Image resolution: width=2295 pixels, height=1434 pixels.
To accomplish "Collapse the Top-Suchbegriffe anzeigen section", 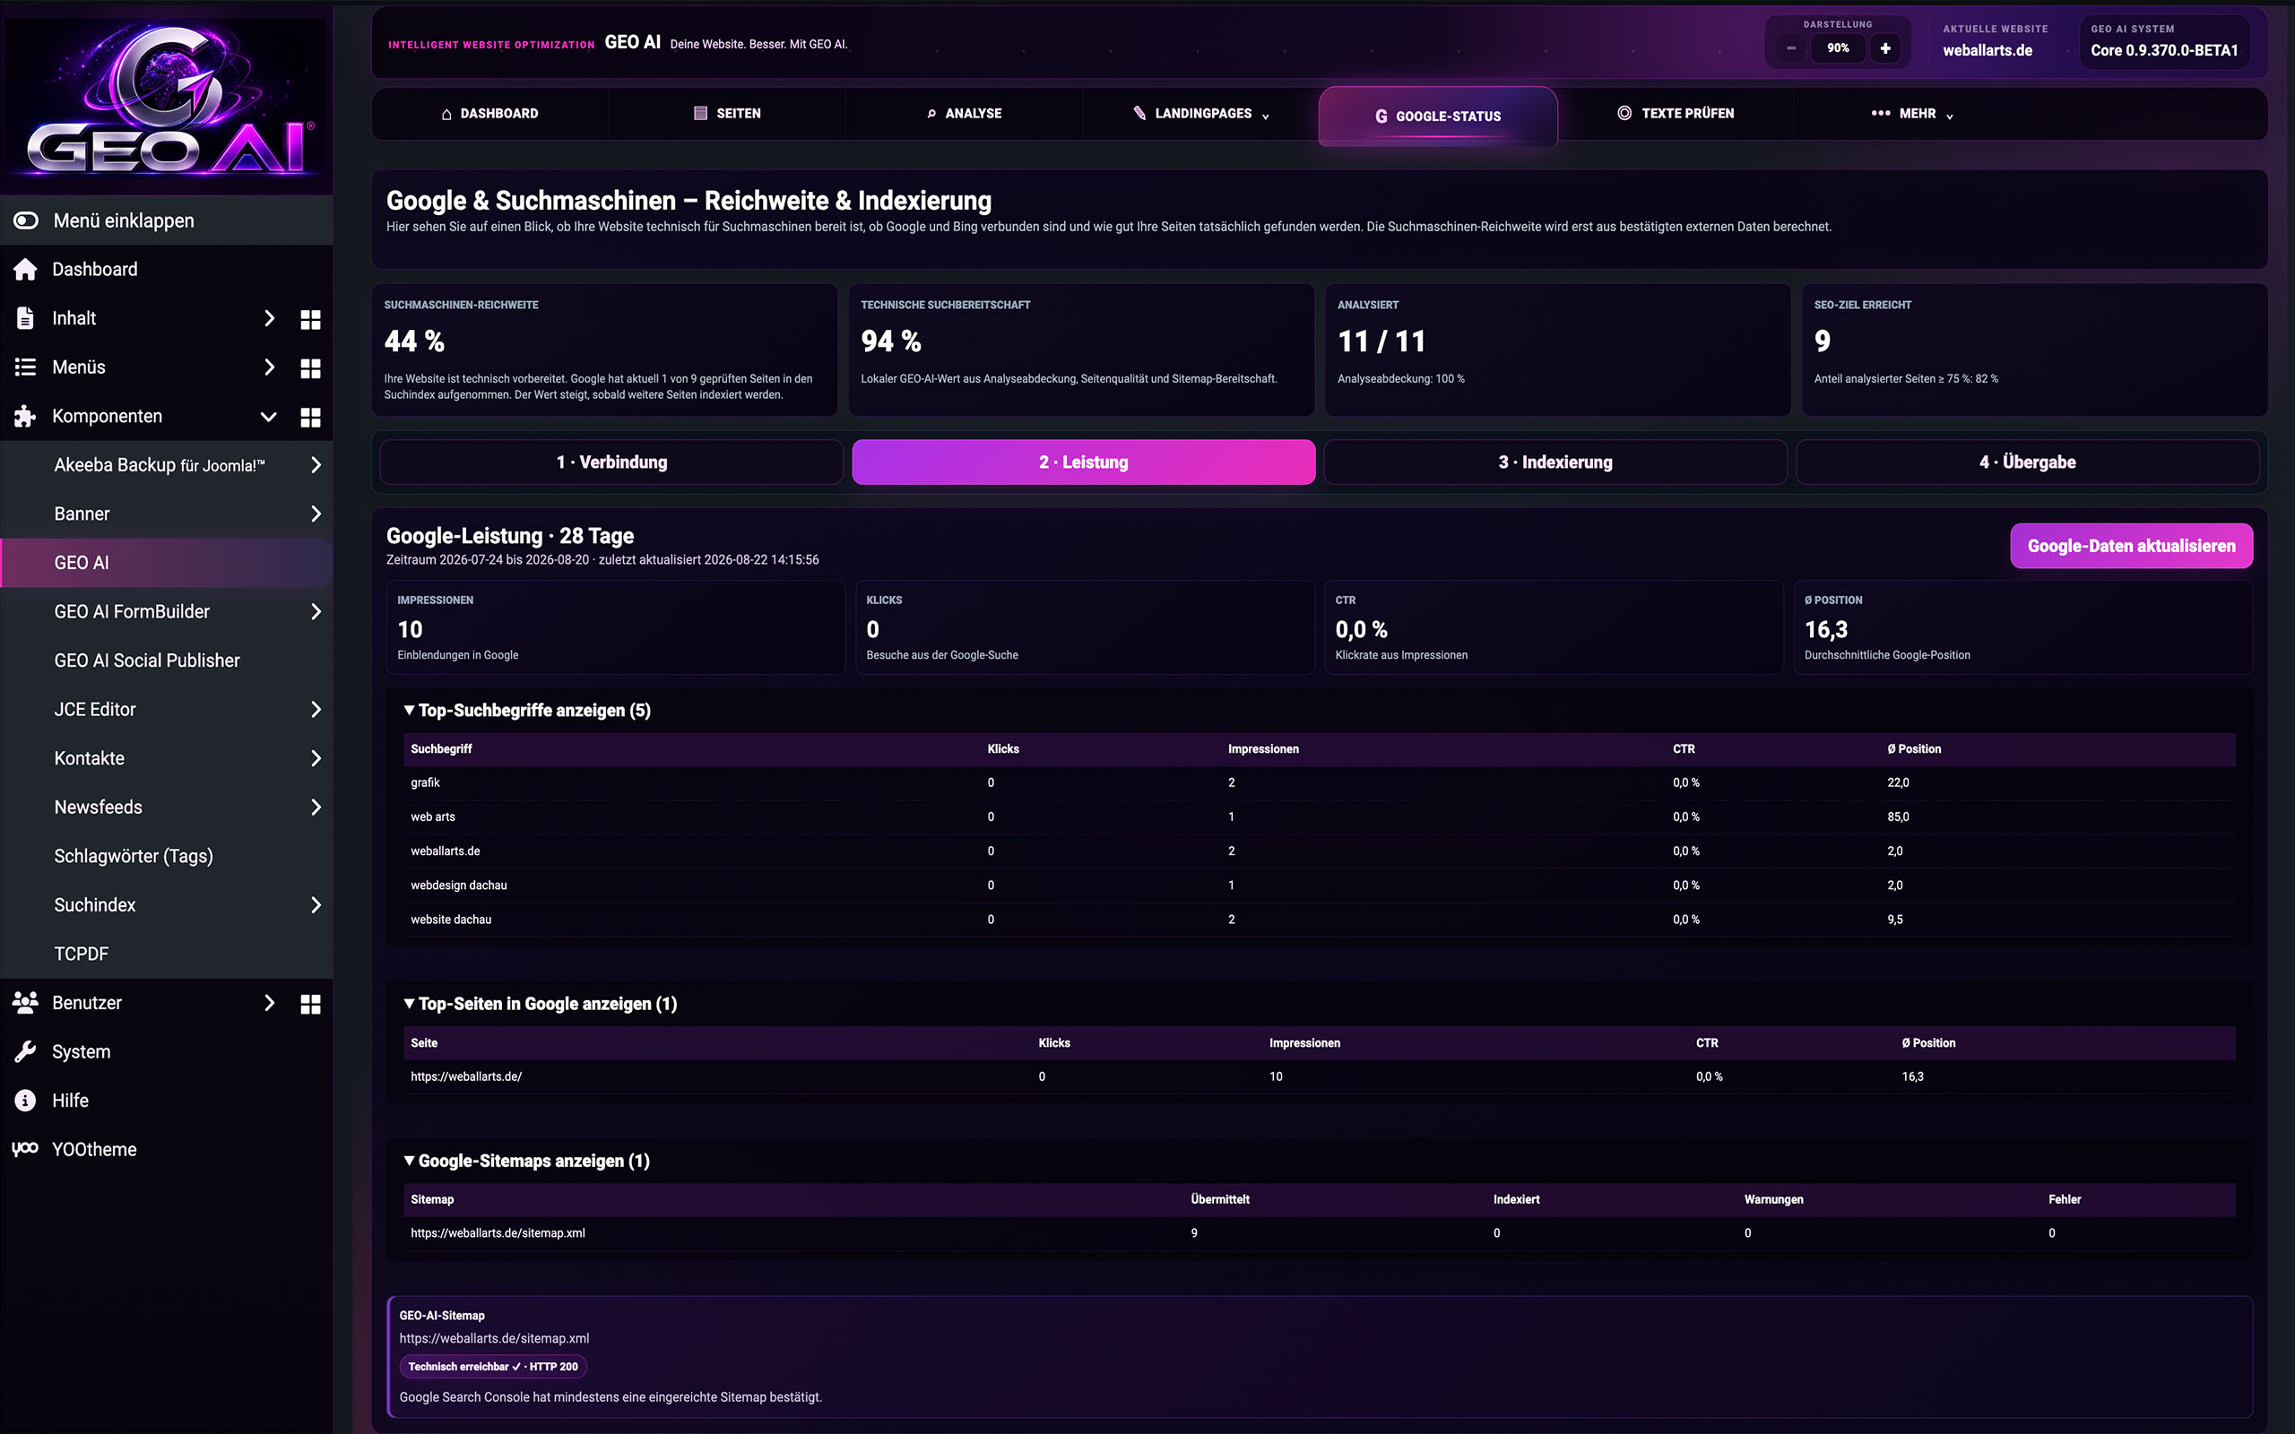I will click(527, 711).
